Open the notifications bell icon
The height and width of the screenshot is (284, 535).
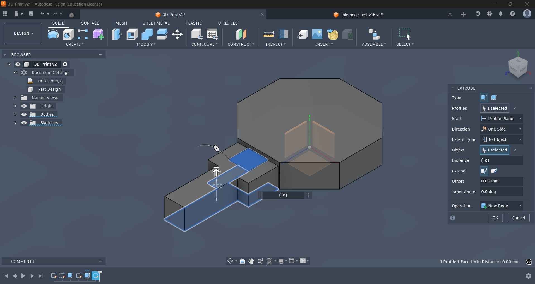click(x=500, y=14)
